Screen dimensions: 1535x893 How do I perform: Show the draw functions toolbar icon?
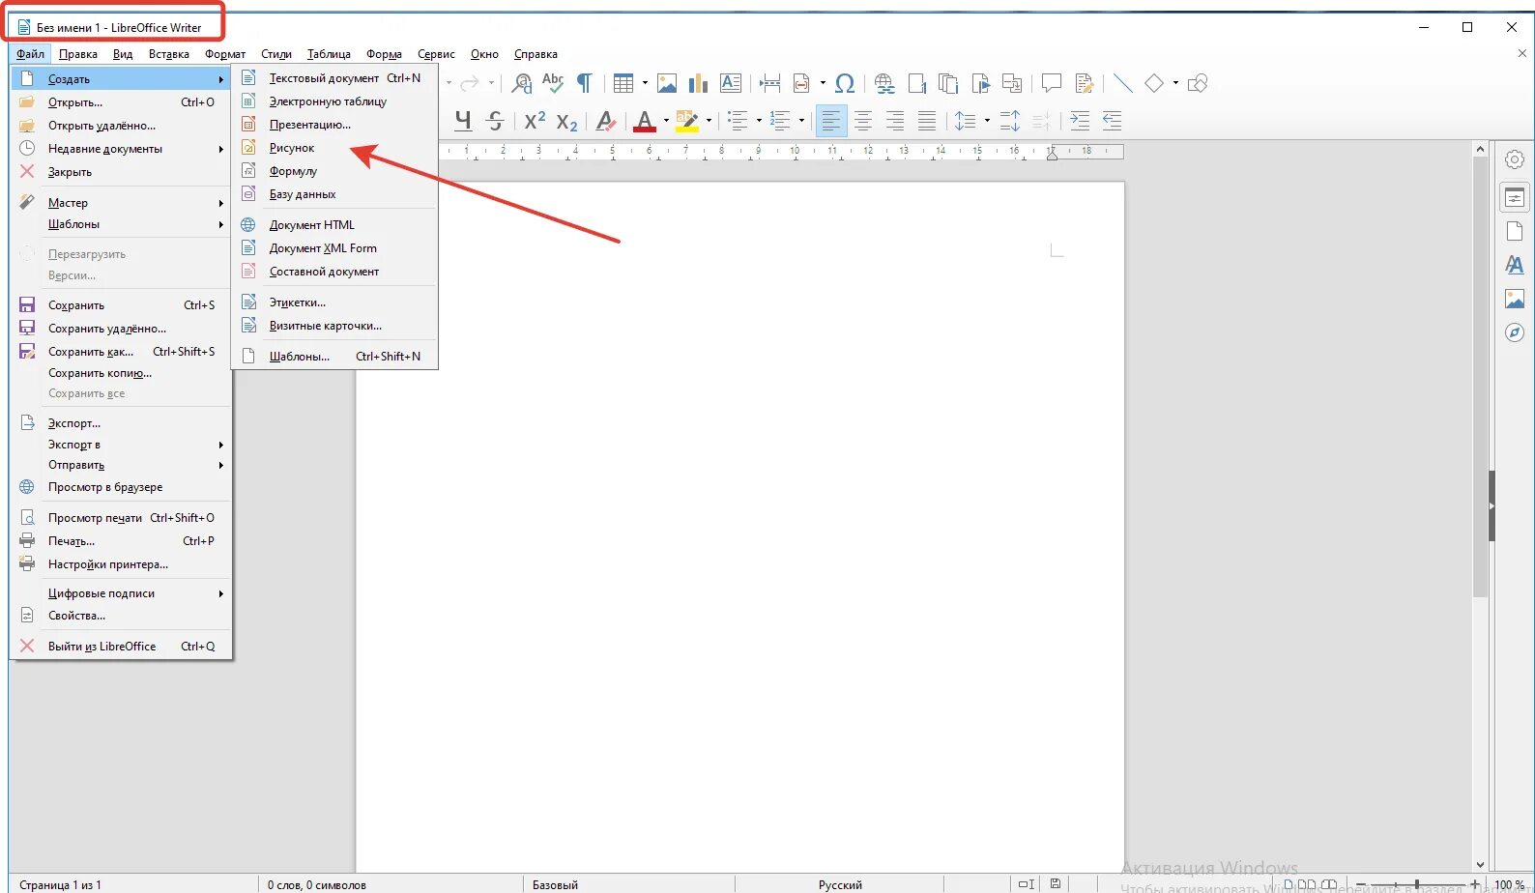(x=1198, y=83)
